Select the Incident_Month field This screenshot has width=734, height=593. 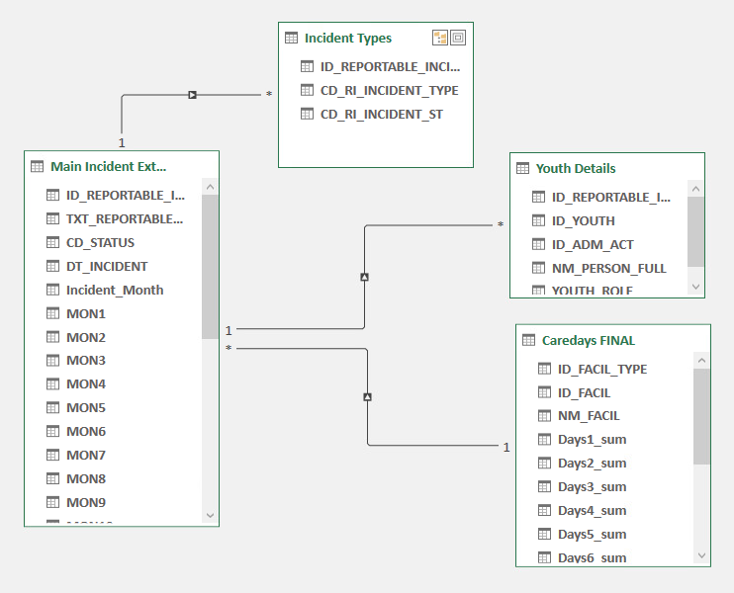click(115, 290)
